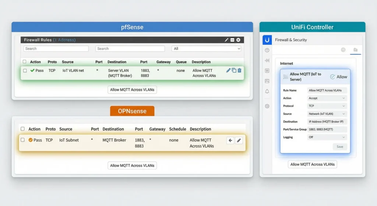Open the UniFi Logging Off dropdown
This screenshot has width=377, height=206.
click(327, 137)
